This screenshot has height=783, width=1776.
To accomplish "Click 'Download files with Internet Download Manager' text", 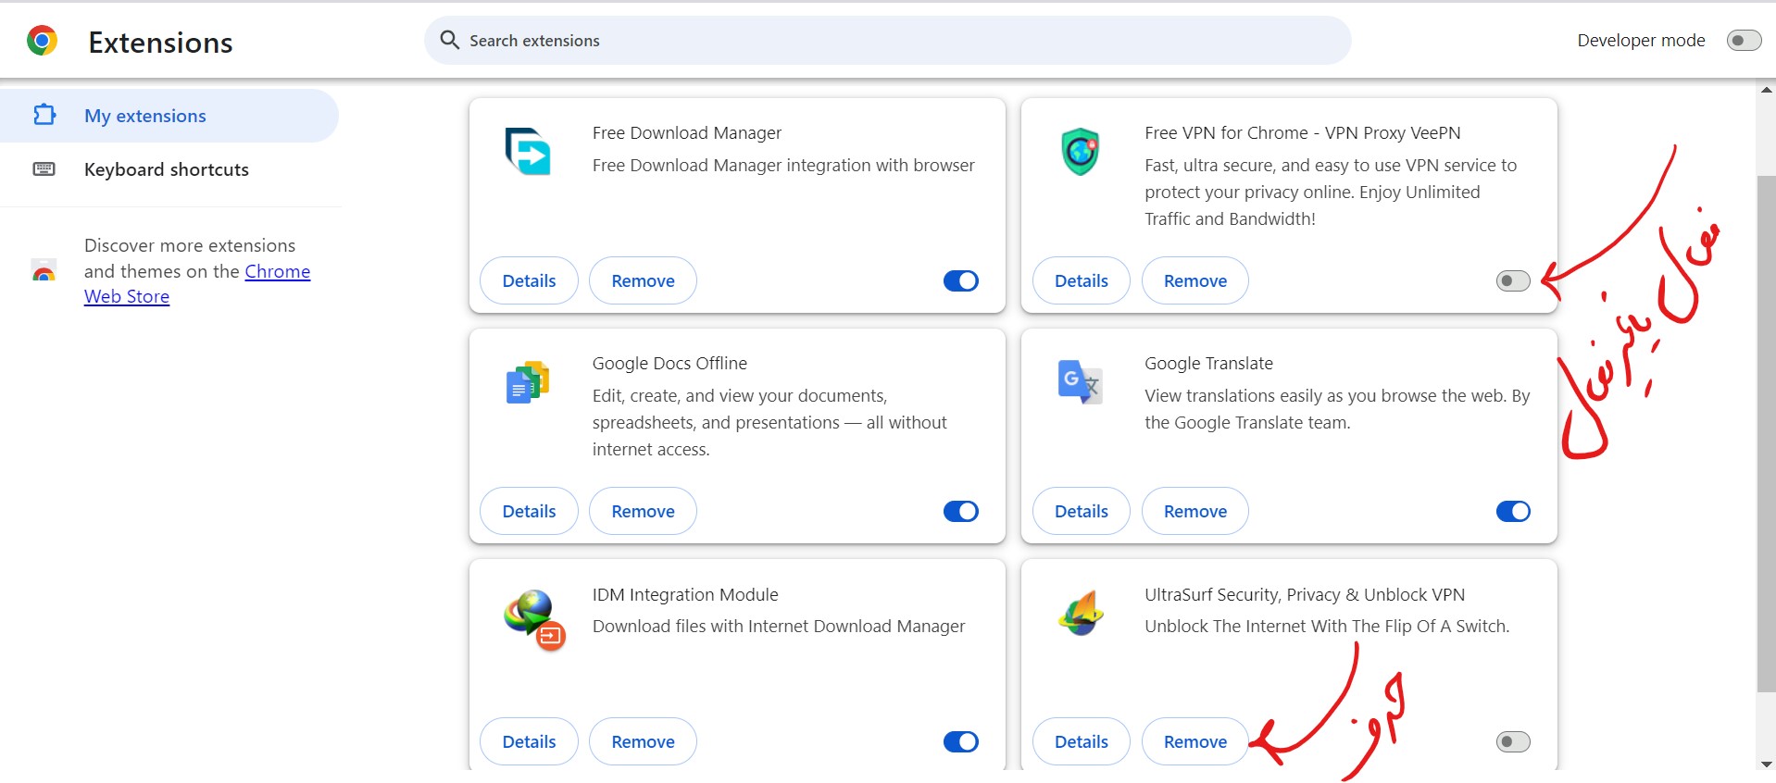I will (779, 626).
